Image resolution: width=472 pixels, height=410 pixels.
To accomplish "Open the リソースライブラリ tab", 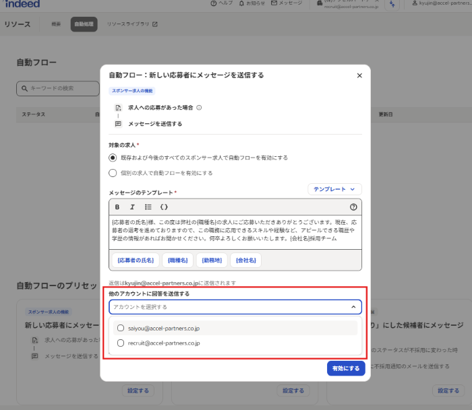I will point(132,24).
